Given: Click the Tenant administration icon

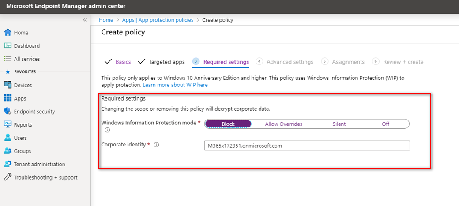Looking at the screenshot, I should [x=8, y=164].
